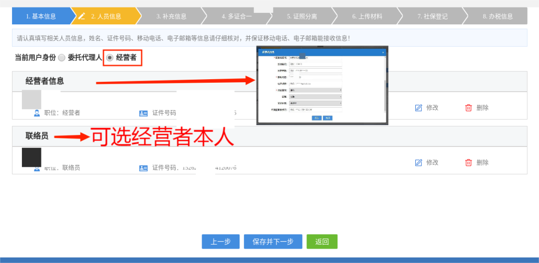This screenshot has width=539, height=263.
Task: Click person icon beside 职位：经营者
Action: 37,113
